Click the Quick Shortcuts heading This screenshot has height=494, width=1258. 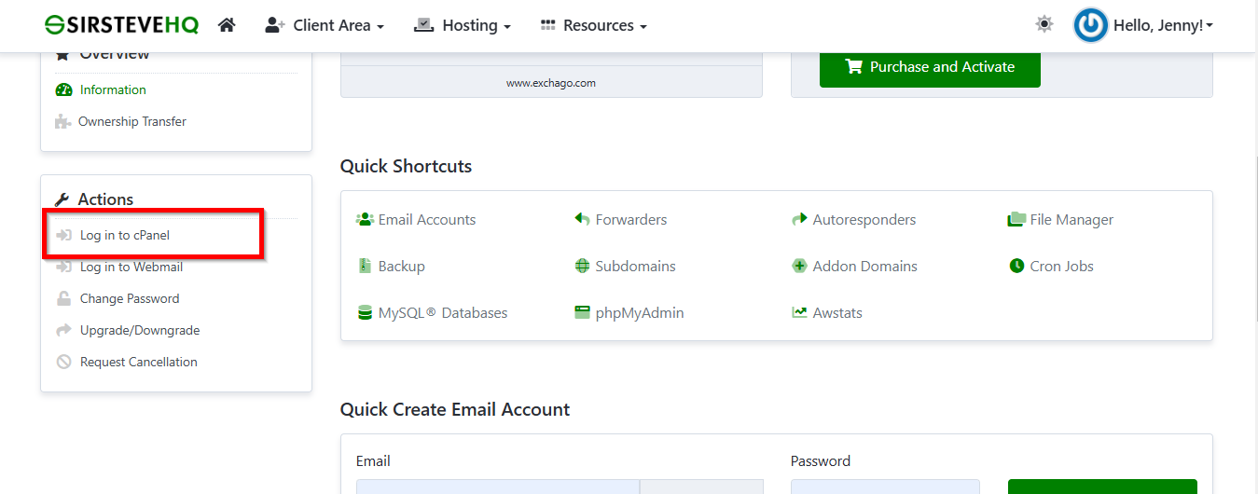click(x=406, y=166)
